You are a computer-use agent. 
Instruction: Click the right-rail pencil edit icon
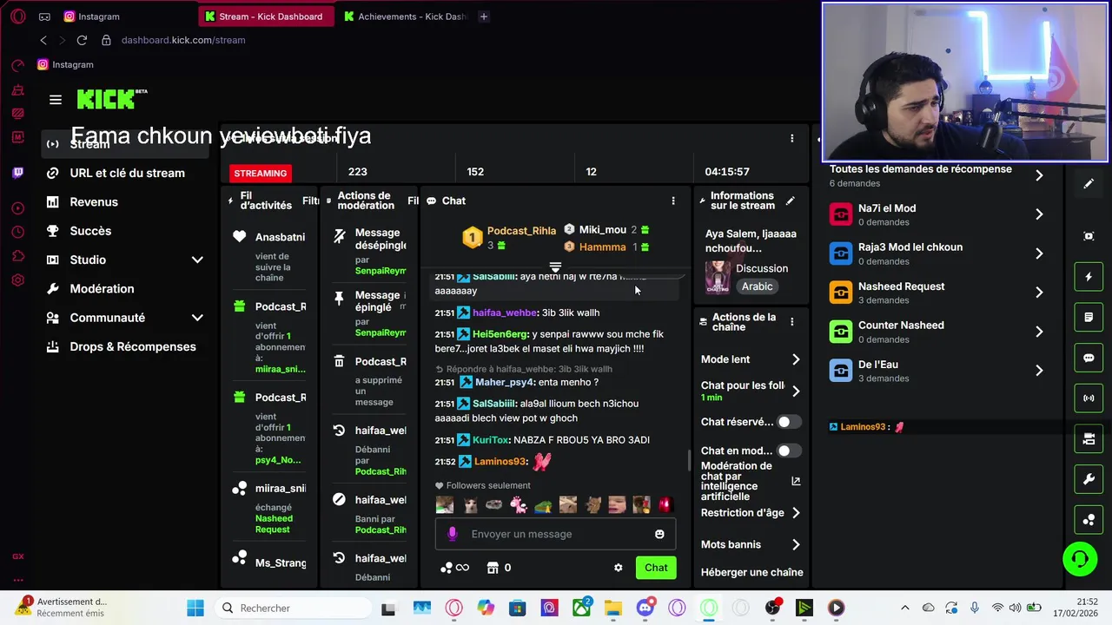[1089, 183]
